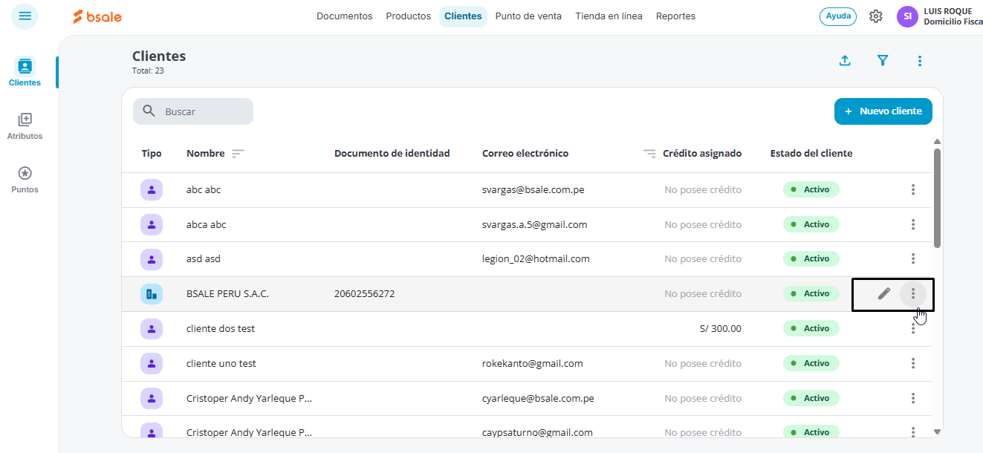Go to Punto de venta
This screenshot has height=453, width=983.
click(x=528, y=16)
